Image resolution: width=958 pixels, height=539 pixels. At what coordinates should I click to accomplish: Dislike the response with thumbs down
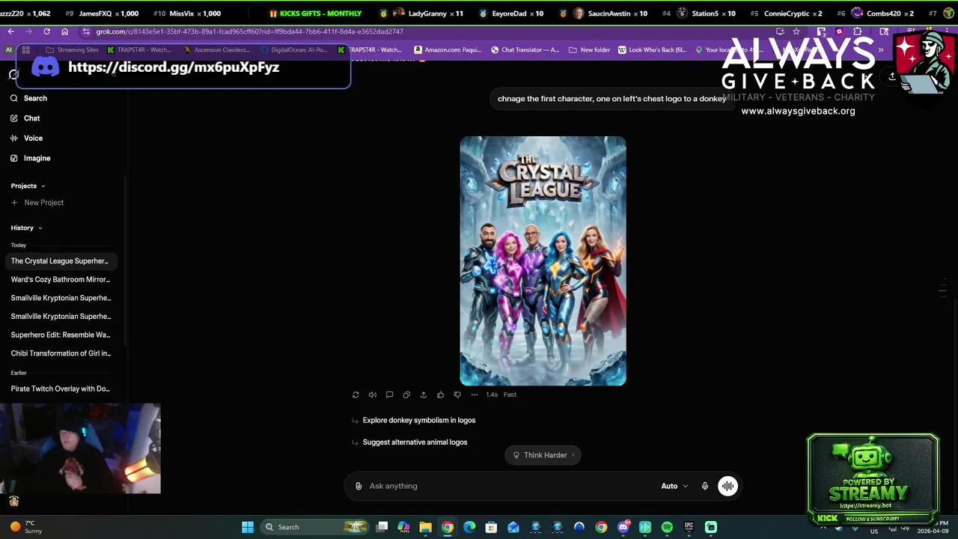click(457, 395)
